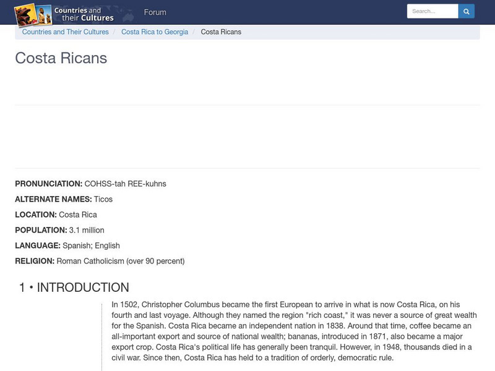The height and width of the screenshot is (371, 495).
Task: Select the LANGUAGE: Spanish; English line
Action: (x=67, y=245)
